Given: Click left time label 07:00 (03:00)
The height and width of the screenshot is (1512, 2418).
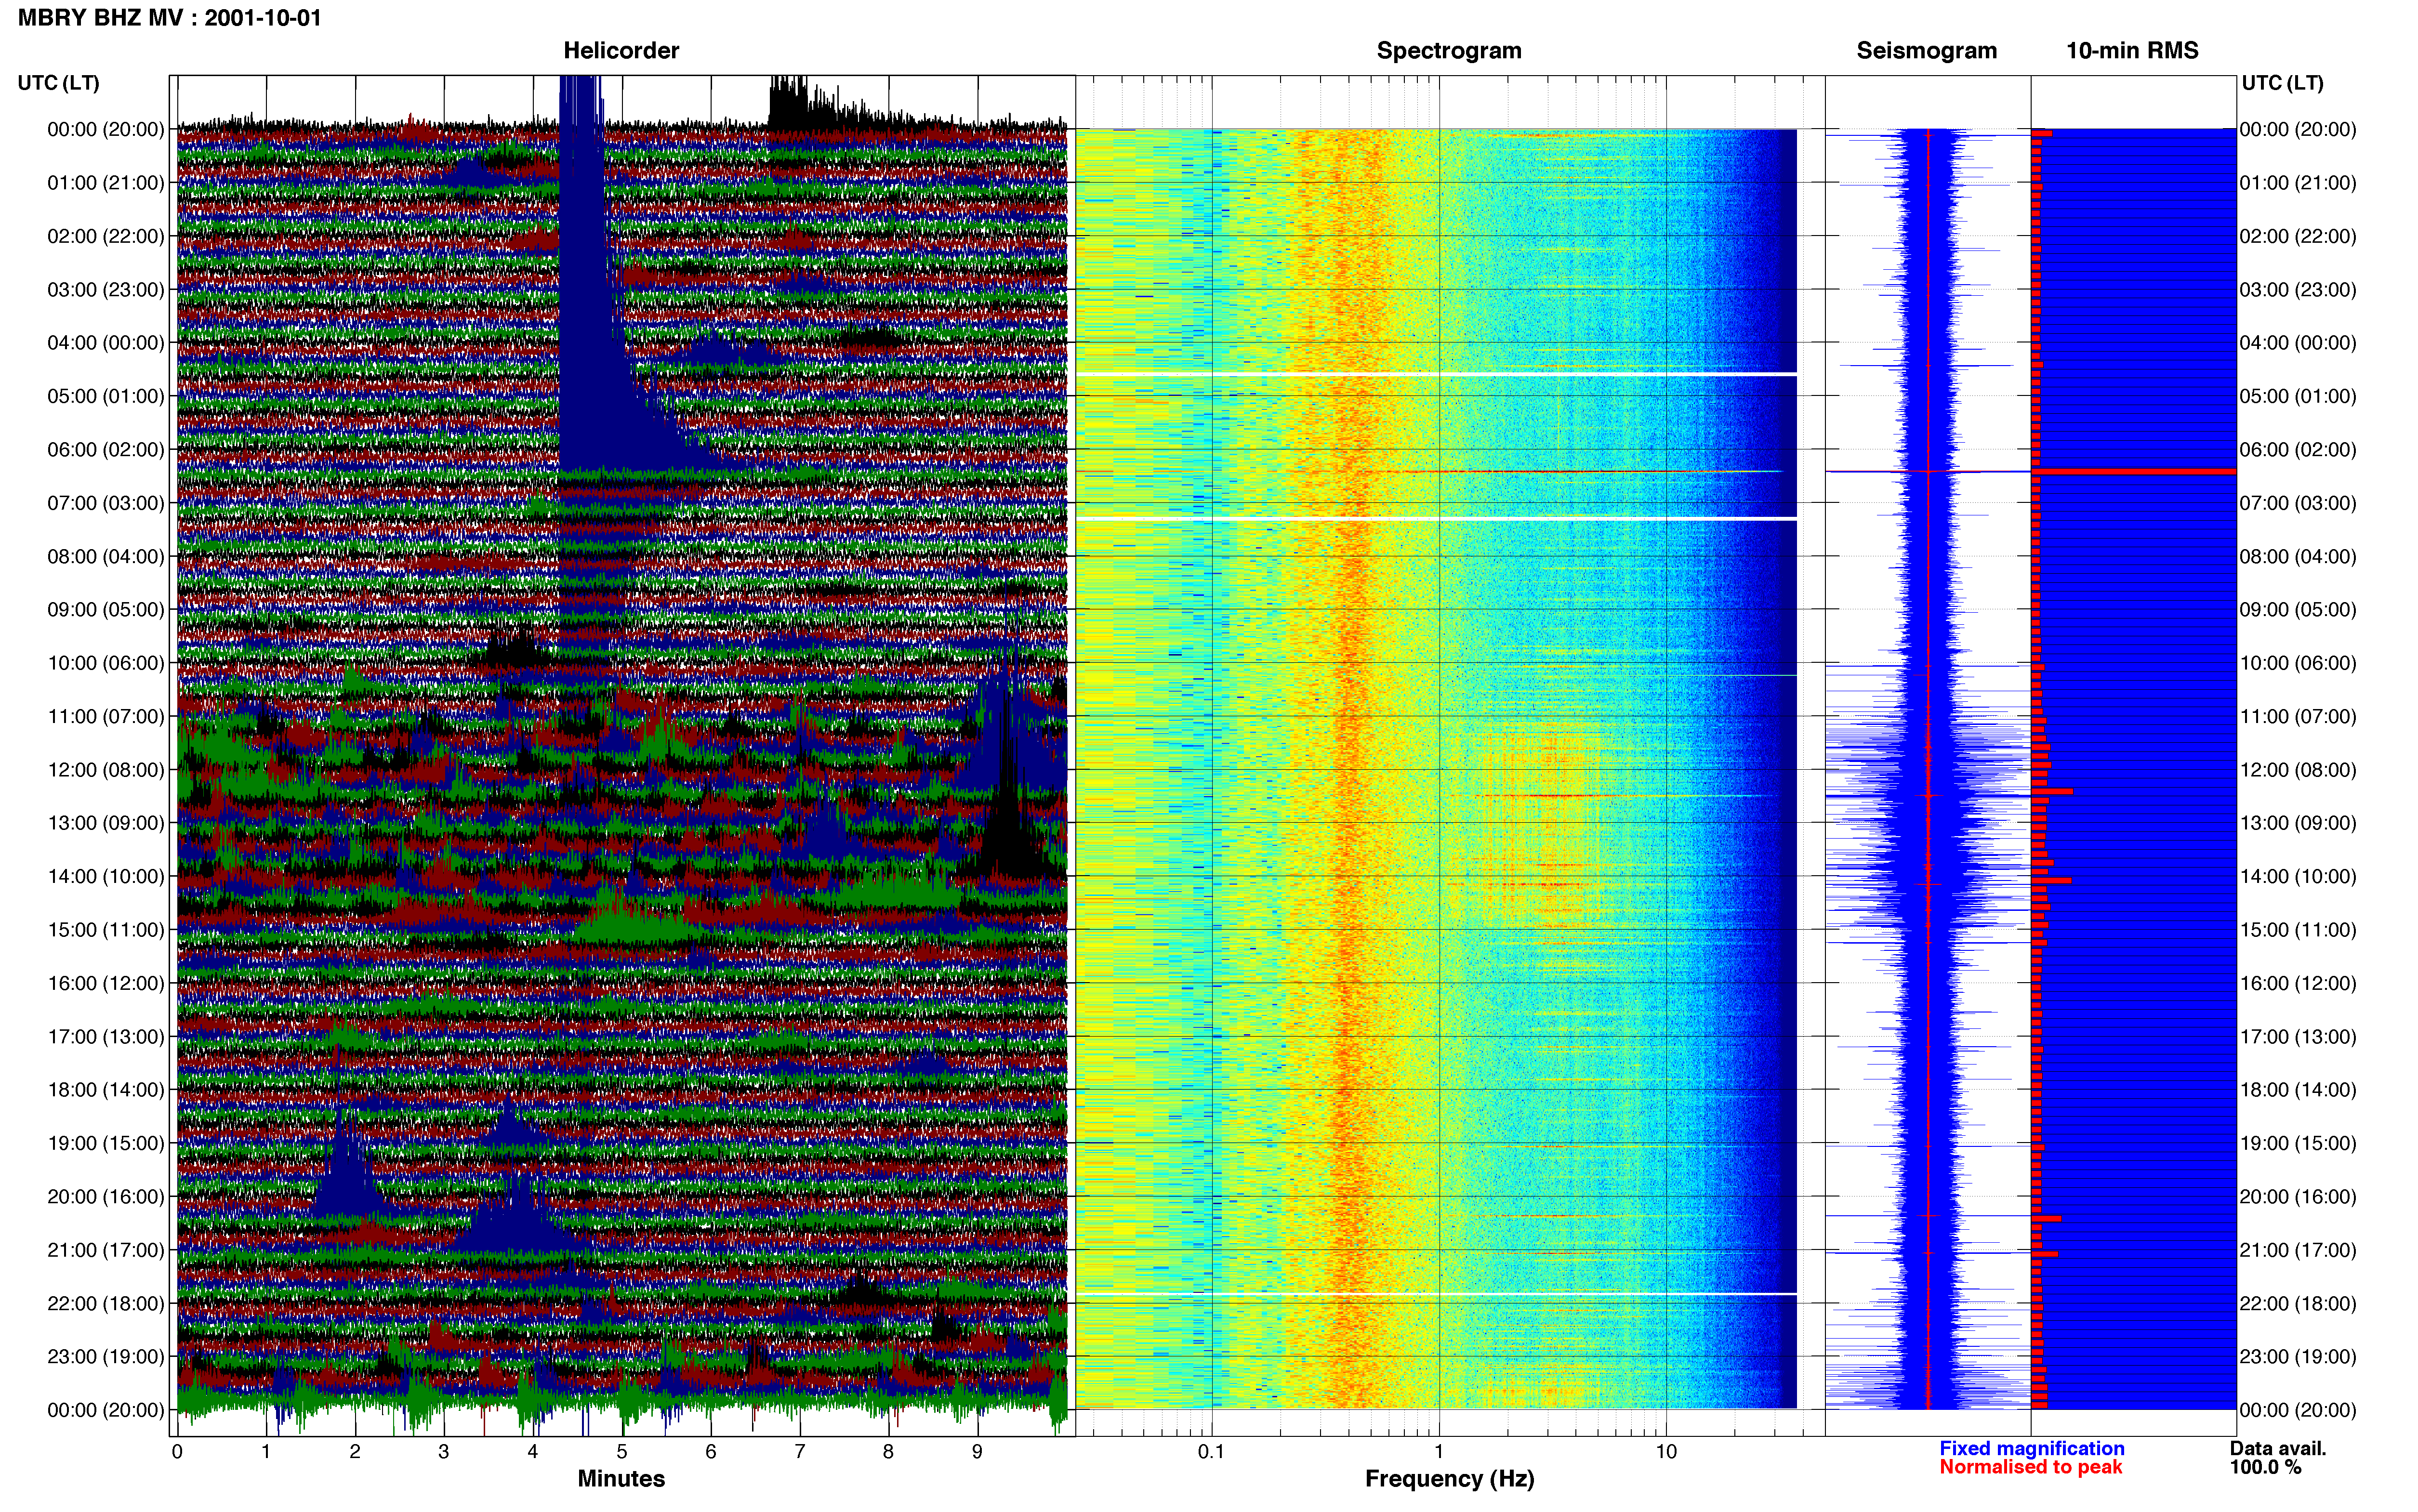Looking at the screenshot, I should click(x=106, y=503).
